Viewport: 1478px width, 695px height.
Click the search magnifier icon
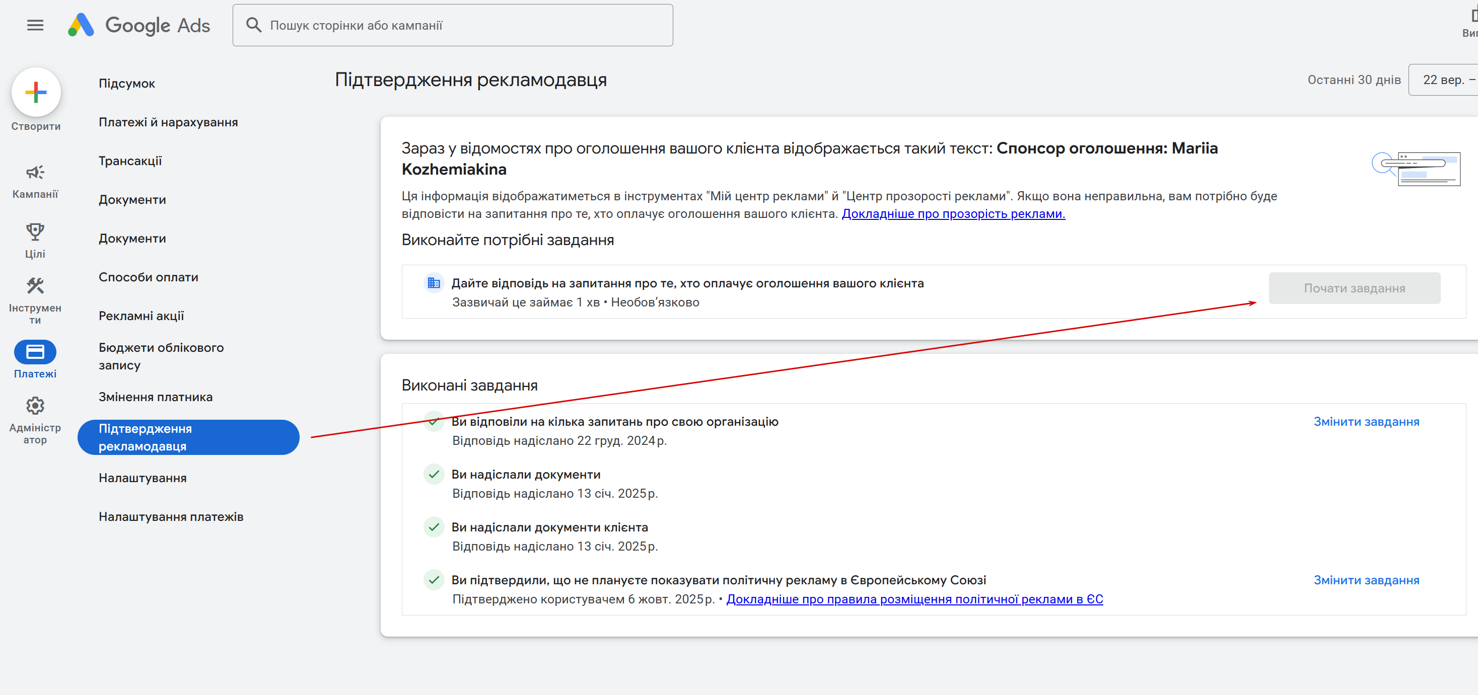point(254,25)
